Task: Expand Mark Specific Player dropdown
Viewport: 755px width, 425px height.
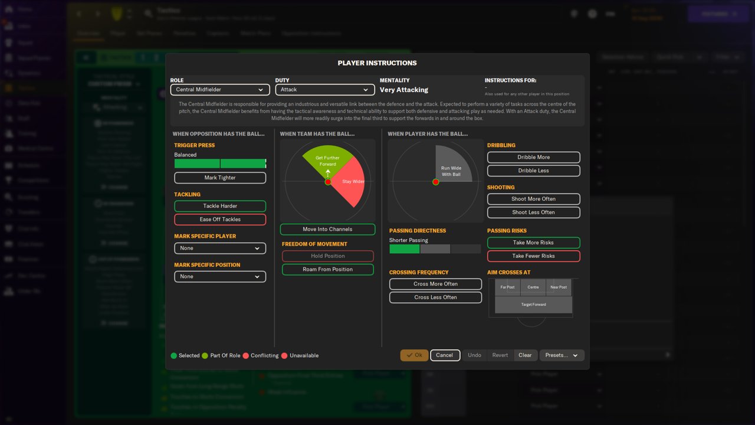Action: click(x=220, y=249)
